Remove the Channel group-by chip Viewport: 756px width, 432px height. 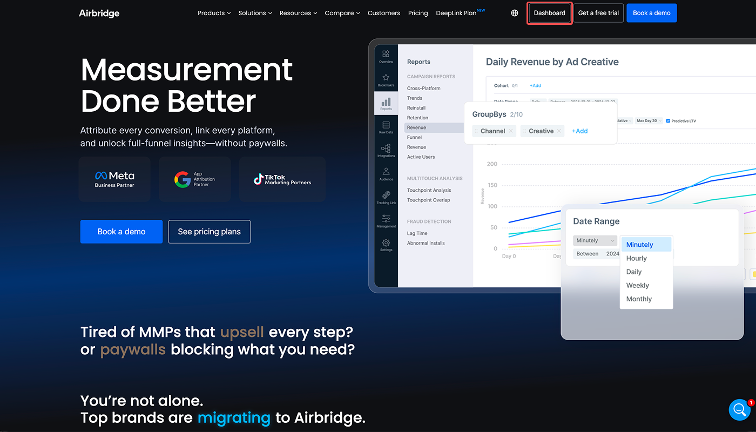[x=510, y=131]
